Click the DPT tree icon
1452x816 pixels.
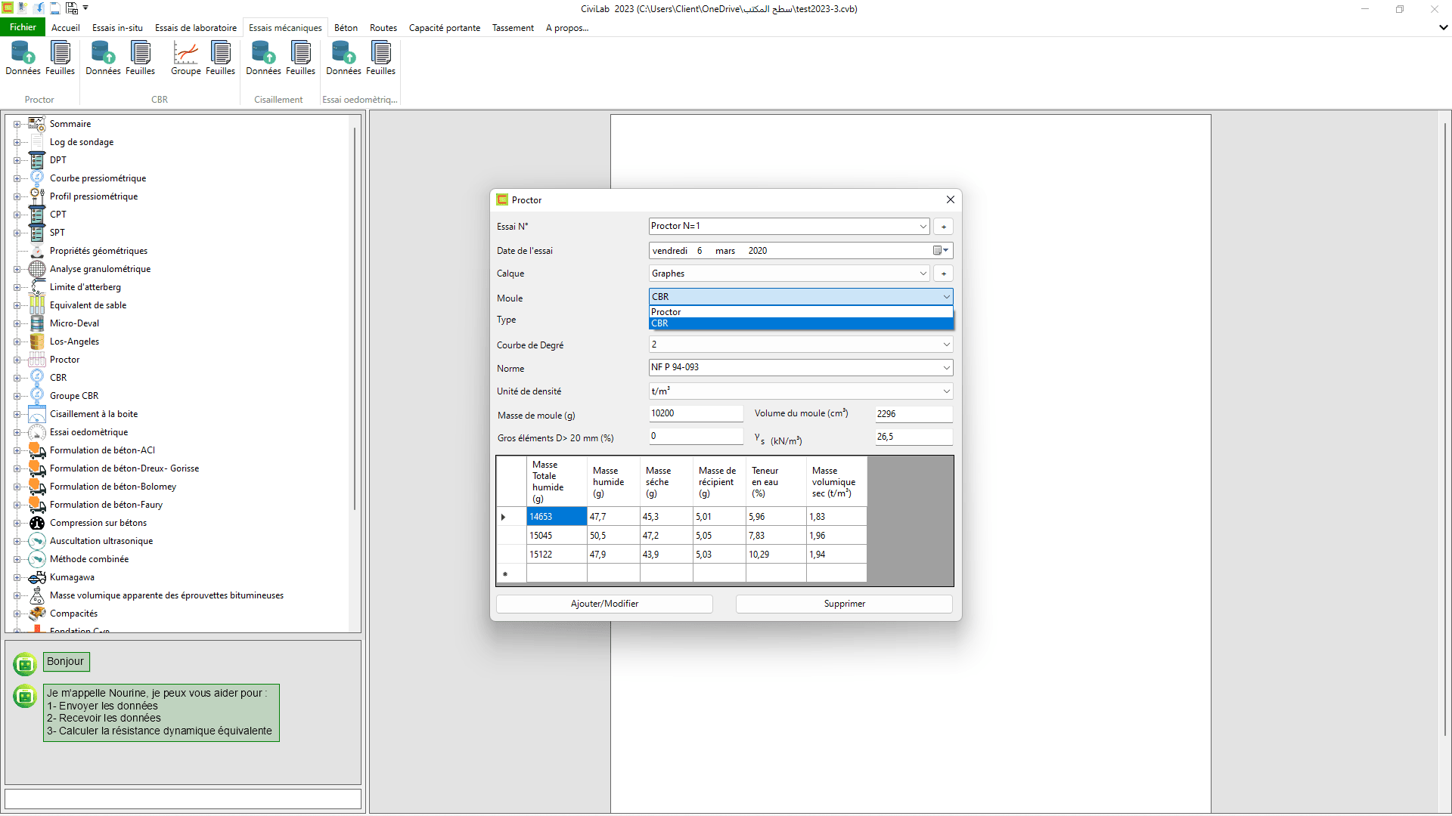tap(37, 160)
